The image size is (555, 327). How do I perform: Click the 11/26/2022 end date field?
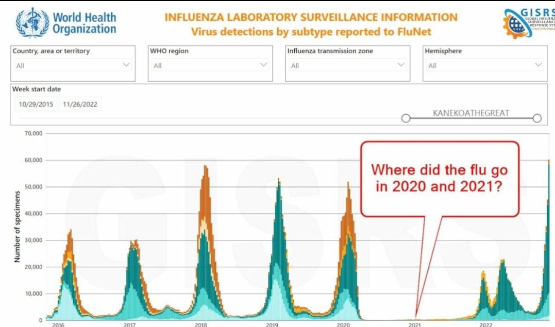pyautogui.click(x=80, y=104)
